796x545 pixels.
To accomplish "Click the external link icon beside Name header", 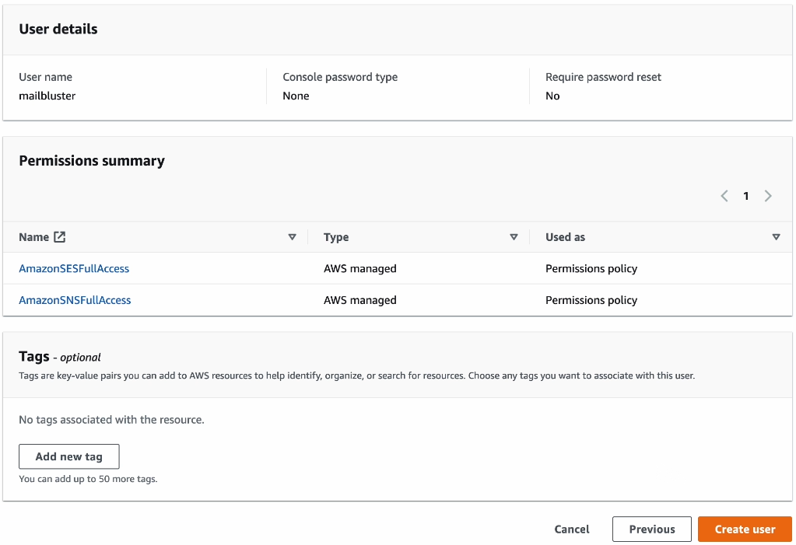I will [x=58, y=236].
